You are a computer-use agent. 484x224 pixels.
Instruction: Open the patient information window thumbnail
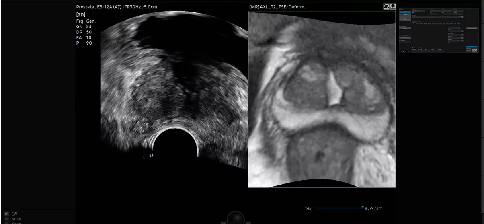tap(438, 30)
